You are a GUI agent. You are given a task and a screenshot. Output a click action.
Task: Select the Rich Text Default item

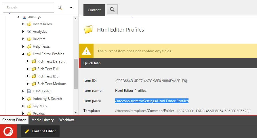(x=51, y=61)
